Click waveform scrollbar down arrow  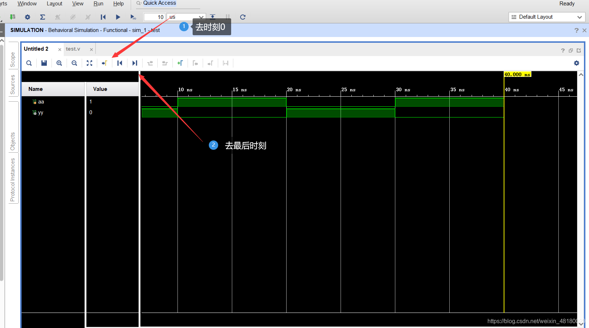click(581, 324)
